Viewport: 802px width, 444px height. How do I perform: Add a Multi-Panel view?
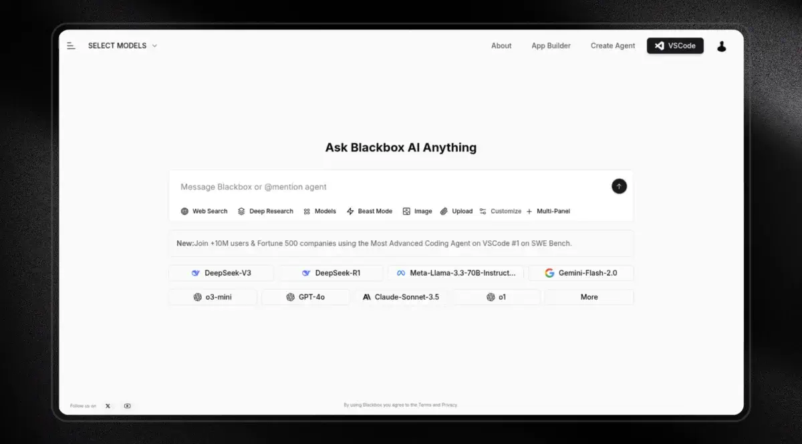pos(547,211)
